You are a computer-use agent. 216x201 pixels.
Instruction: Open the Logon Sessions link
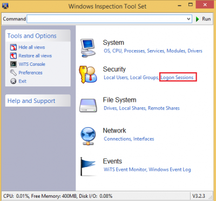(x=177, y=78)
